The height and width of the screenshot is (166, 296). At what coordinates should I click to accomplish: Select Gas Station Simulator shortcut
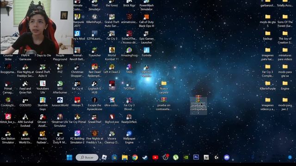[8, 137]
